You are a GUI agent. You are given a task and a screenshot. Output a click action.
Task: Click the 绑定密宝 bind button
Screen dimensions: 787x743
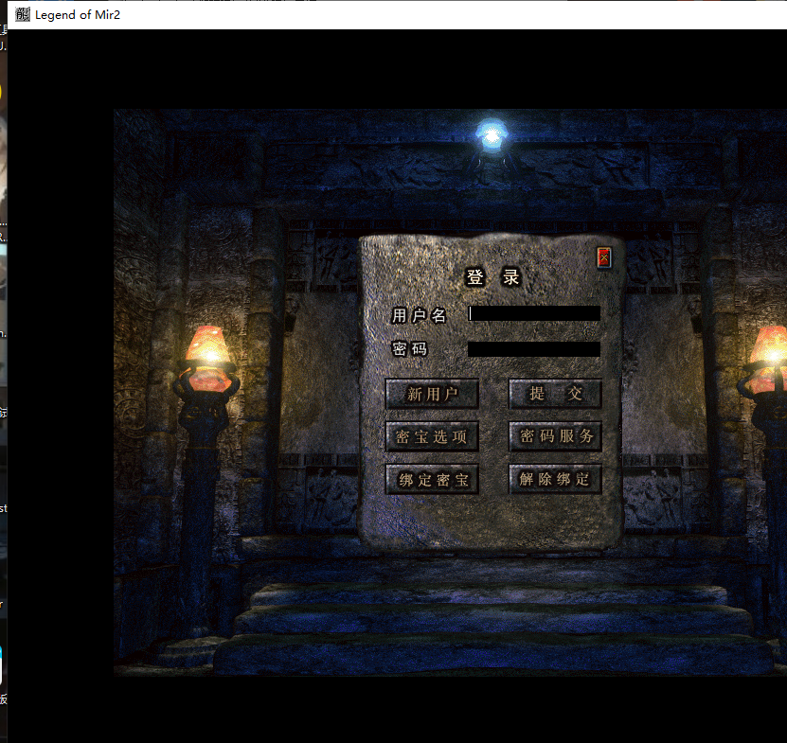[432, 480]
